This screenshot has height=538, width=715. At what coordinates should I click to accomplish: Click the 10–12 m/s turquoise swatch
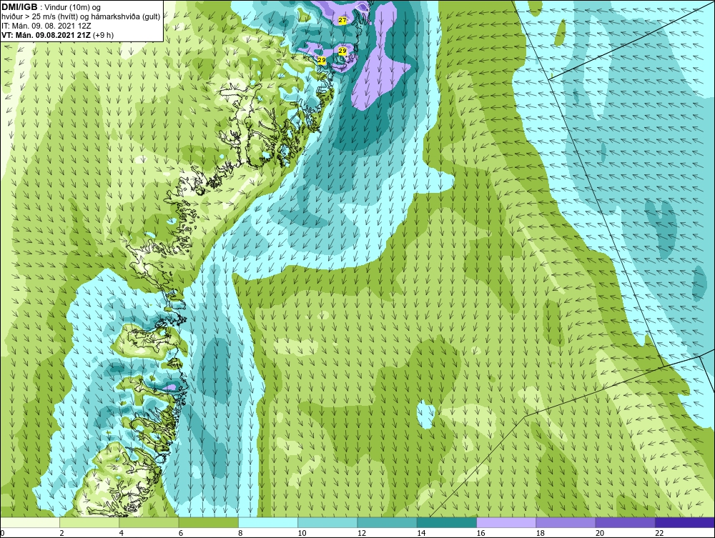tap(327, 522)
